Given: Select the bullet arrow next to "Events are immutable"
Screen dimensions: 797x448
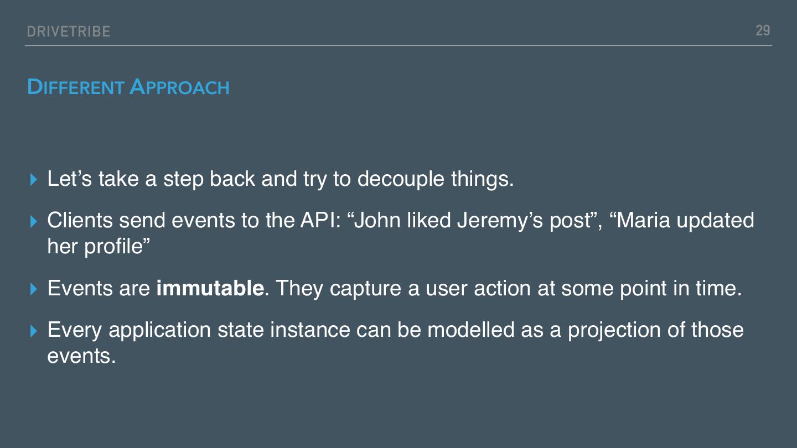Looking at the screenshot, I should click(34, 289).
